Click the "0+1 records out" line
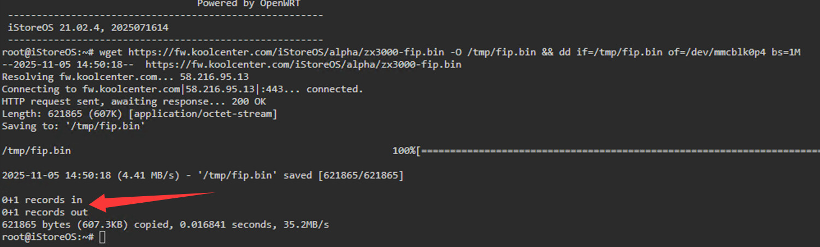This screenshot has width=820, height=247. (x=45, y=213)
